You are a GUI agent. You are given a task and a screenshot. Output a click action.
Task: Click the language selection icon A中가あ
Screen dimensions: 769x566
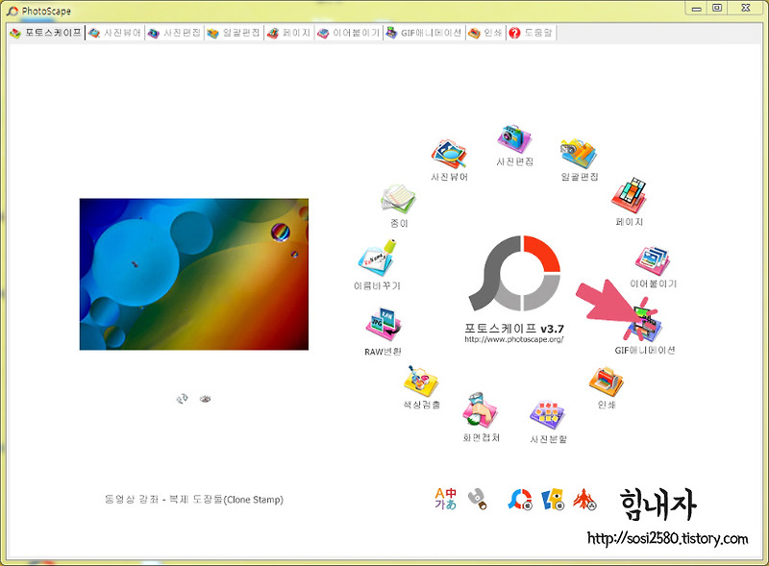click(x=445, y=499)
